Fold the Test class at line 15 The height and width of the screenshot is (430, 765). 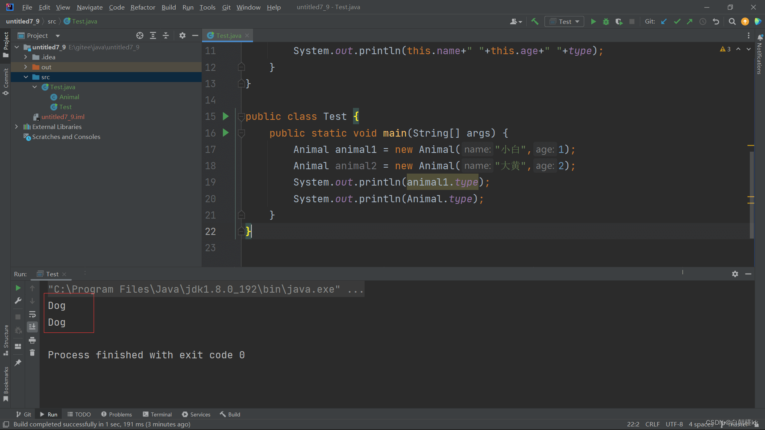(x=241, y=117)
